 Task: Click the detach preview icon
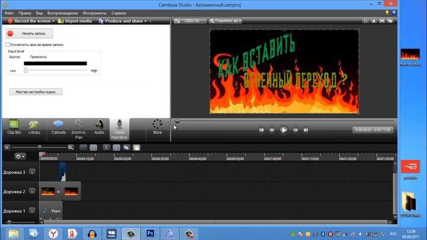tap(390, 21)
